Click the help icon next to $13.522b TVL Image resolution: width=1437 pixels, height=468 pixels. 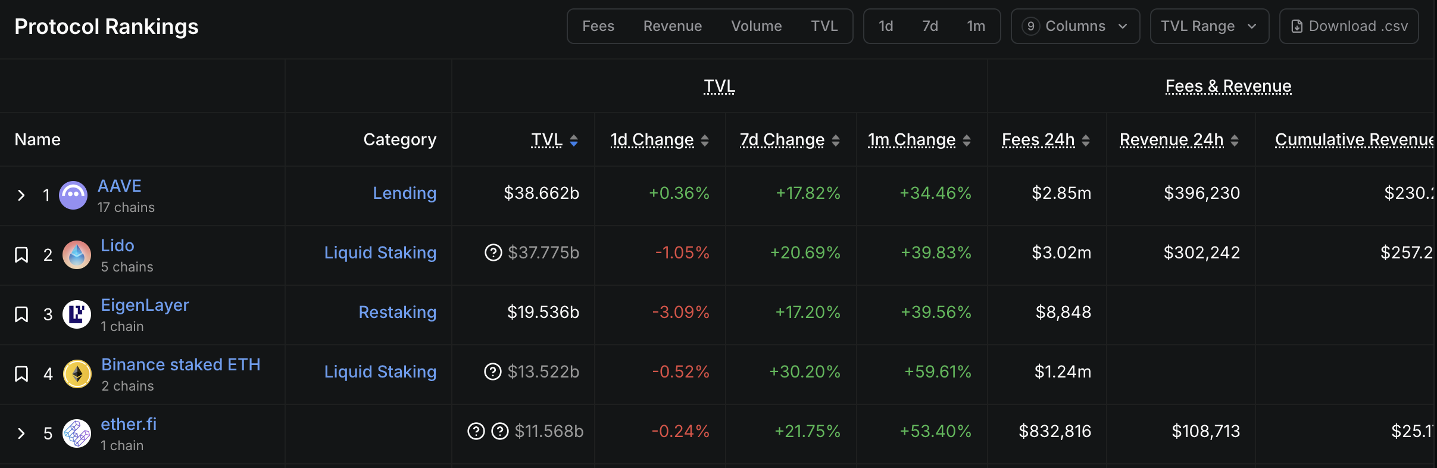coord(493,372)
